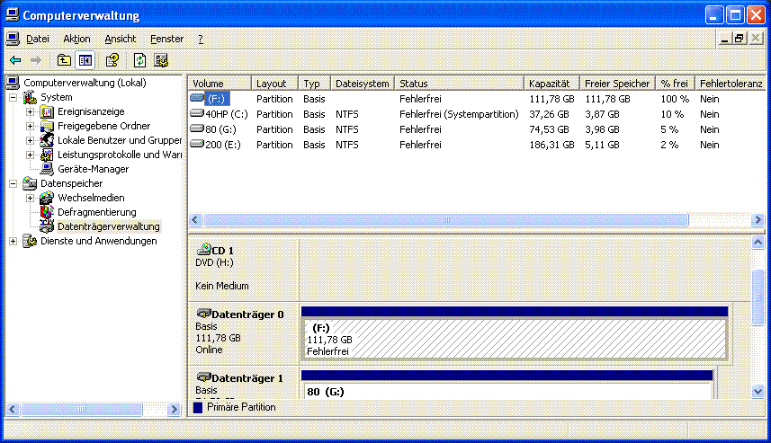The width and height of the screenshot is (771, 443).
Task: Click the Lokale Benutzer und Gruppen icon
Action: 47,140
